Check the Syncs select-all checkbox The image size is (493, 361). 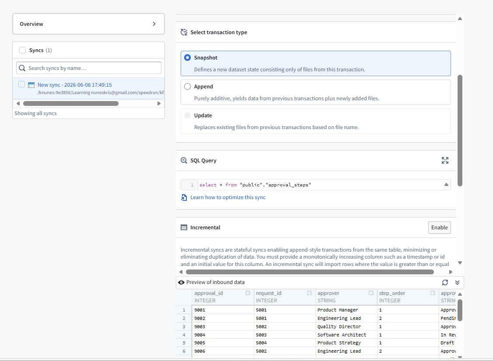pyautogui.click(x=22, y=50)
